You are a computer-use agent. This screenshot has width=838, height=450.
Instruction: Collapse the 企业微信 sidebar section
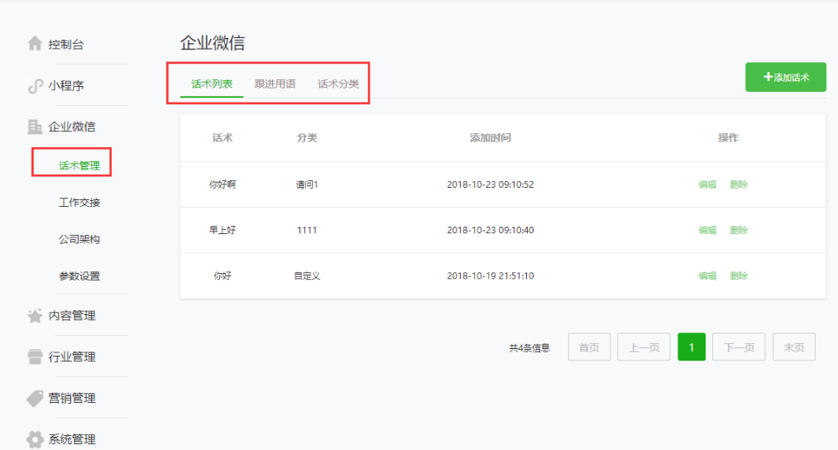[72, 127]
